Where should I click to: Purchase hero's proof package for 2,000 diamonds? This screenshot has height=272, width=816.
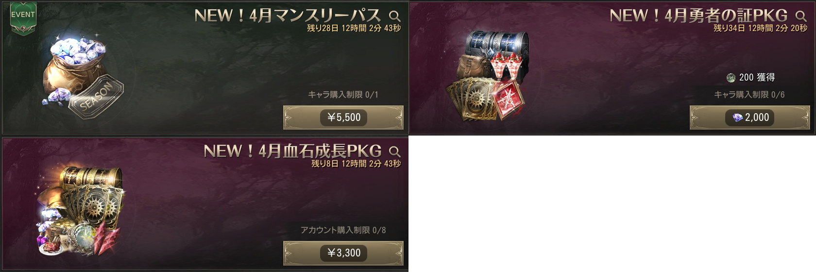point(750,118)
